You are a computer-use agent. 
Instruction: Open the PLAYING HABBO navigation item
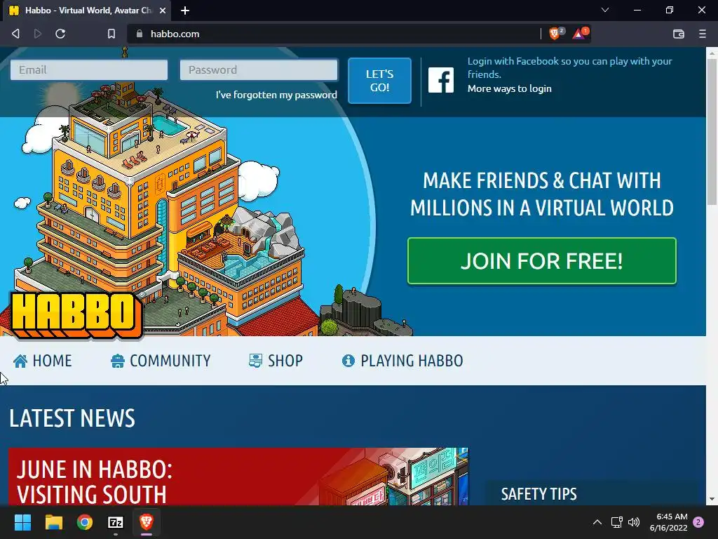click(402, 361)
